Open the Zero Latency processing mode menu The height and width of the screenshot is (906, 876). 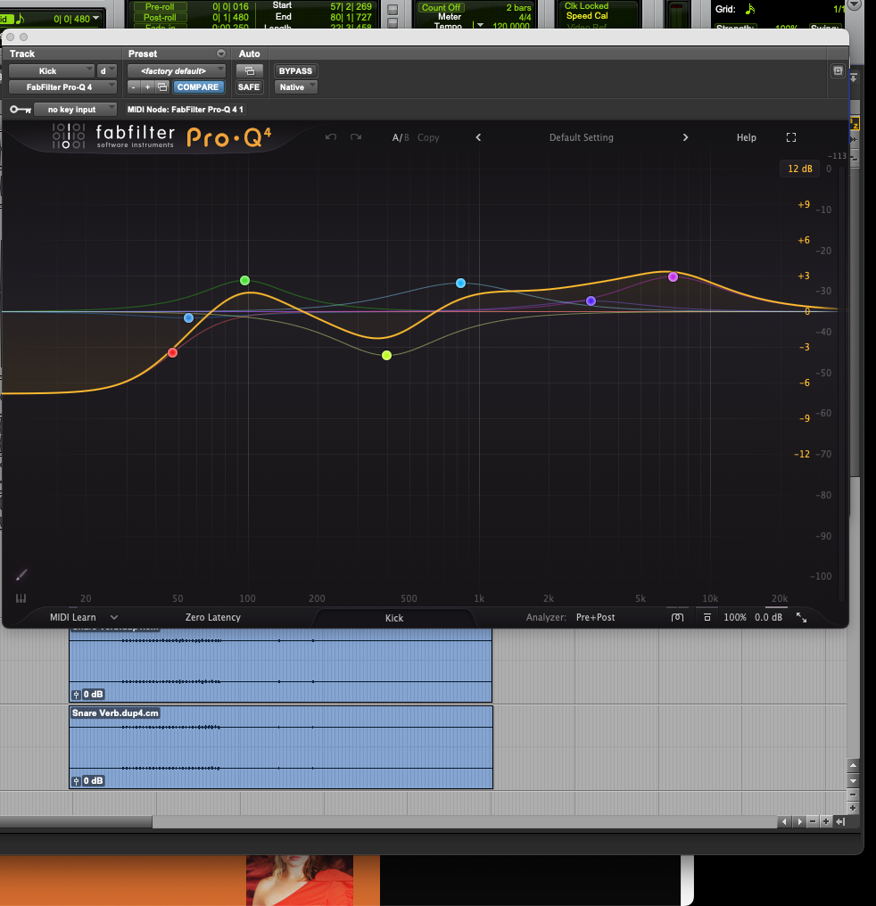(x=212, y=617)
